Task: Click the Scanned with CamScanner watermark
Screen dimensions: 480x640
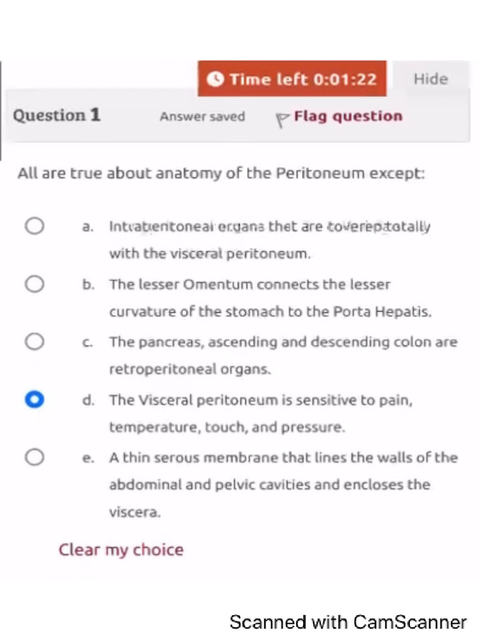Action: click(x=348, y=622)
